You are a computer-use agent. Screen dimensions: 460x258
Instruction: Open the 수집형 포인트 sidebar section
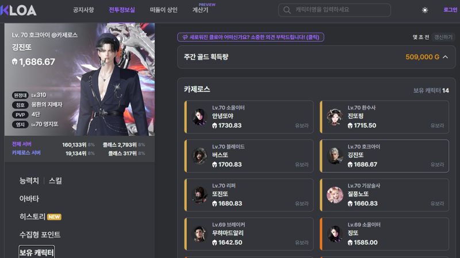pos(40,234)
